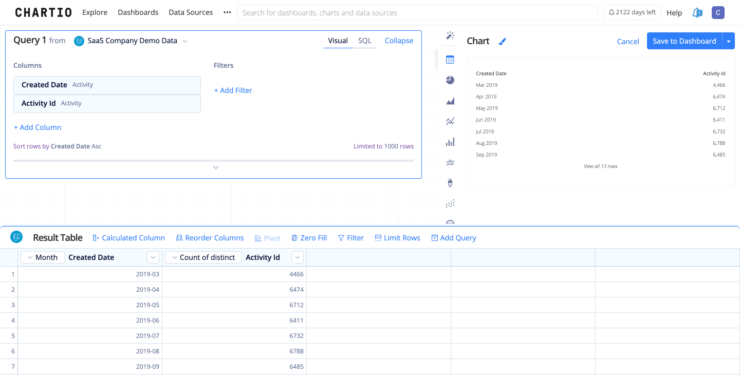Open the Save to Dashboard dropdown arrow

click(x=729, y=41)
